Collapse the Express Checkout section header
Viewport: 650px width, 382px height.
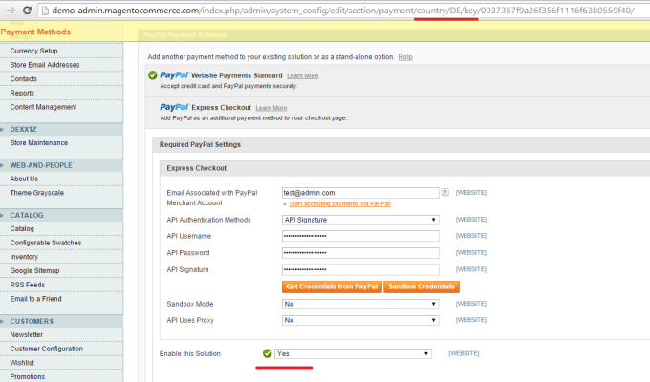pos(404,168)
